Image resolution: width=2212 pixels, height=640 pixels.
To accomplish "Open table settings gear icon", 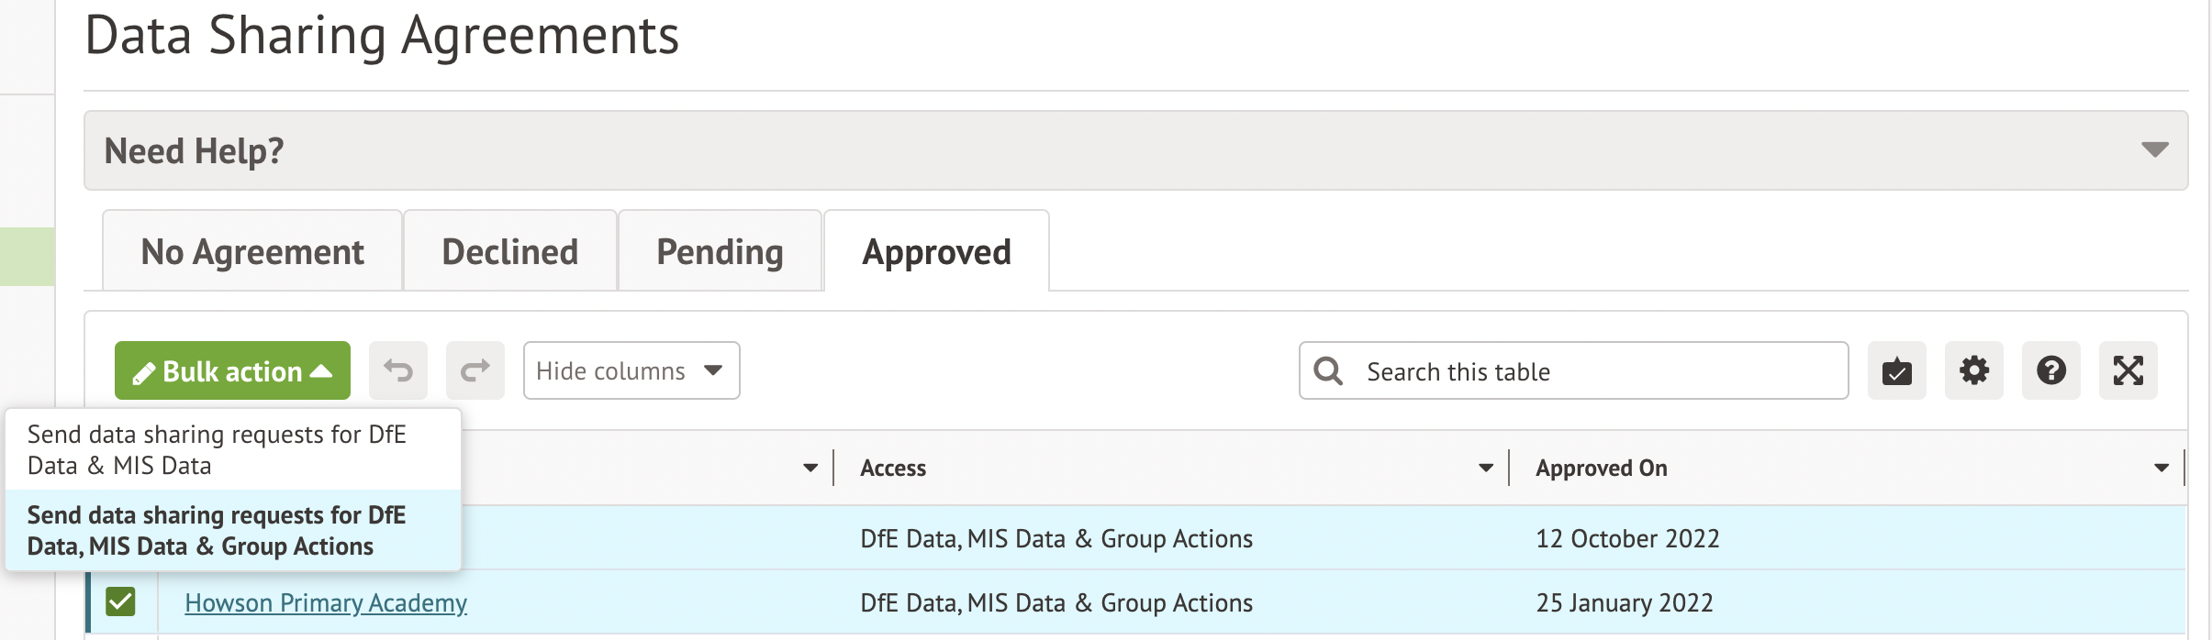I will [1973, 370].
